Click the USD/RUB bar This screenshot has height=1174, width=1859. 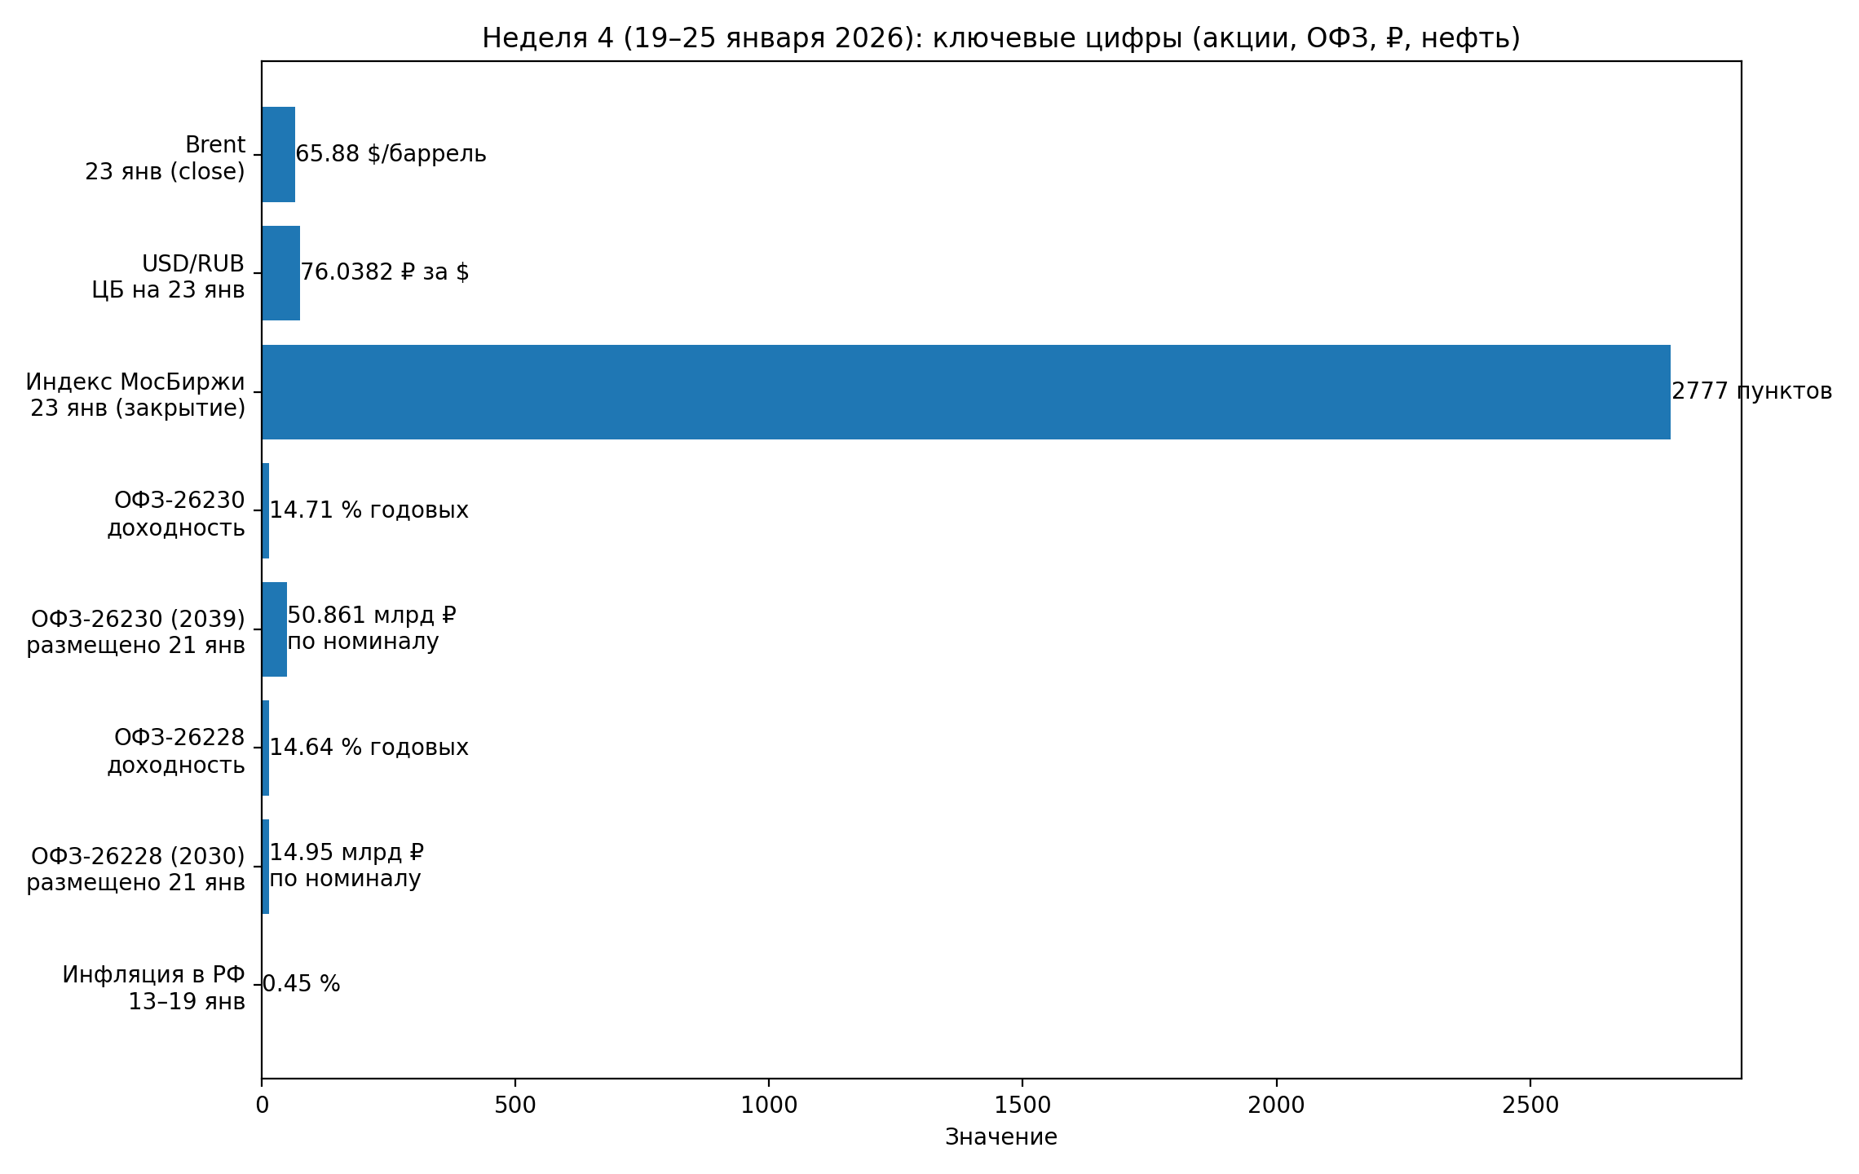[x=280, y=273]
